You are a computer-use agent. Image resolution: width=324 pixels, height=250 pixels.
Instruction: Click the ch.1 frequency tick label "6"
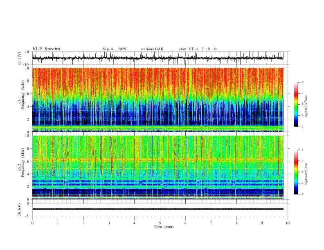28,94
